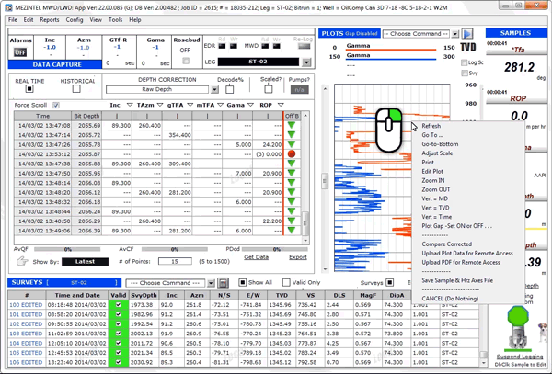Select the Show All surveys option
Image resolution: width=552 pixels, height=374 pixels.
point(242,282)
